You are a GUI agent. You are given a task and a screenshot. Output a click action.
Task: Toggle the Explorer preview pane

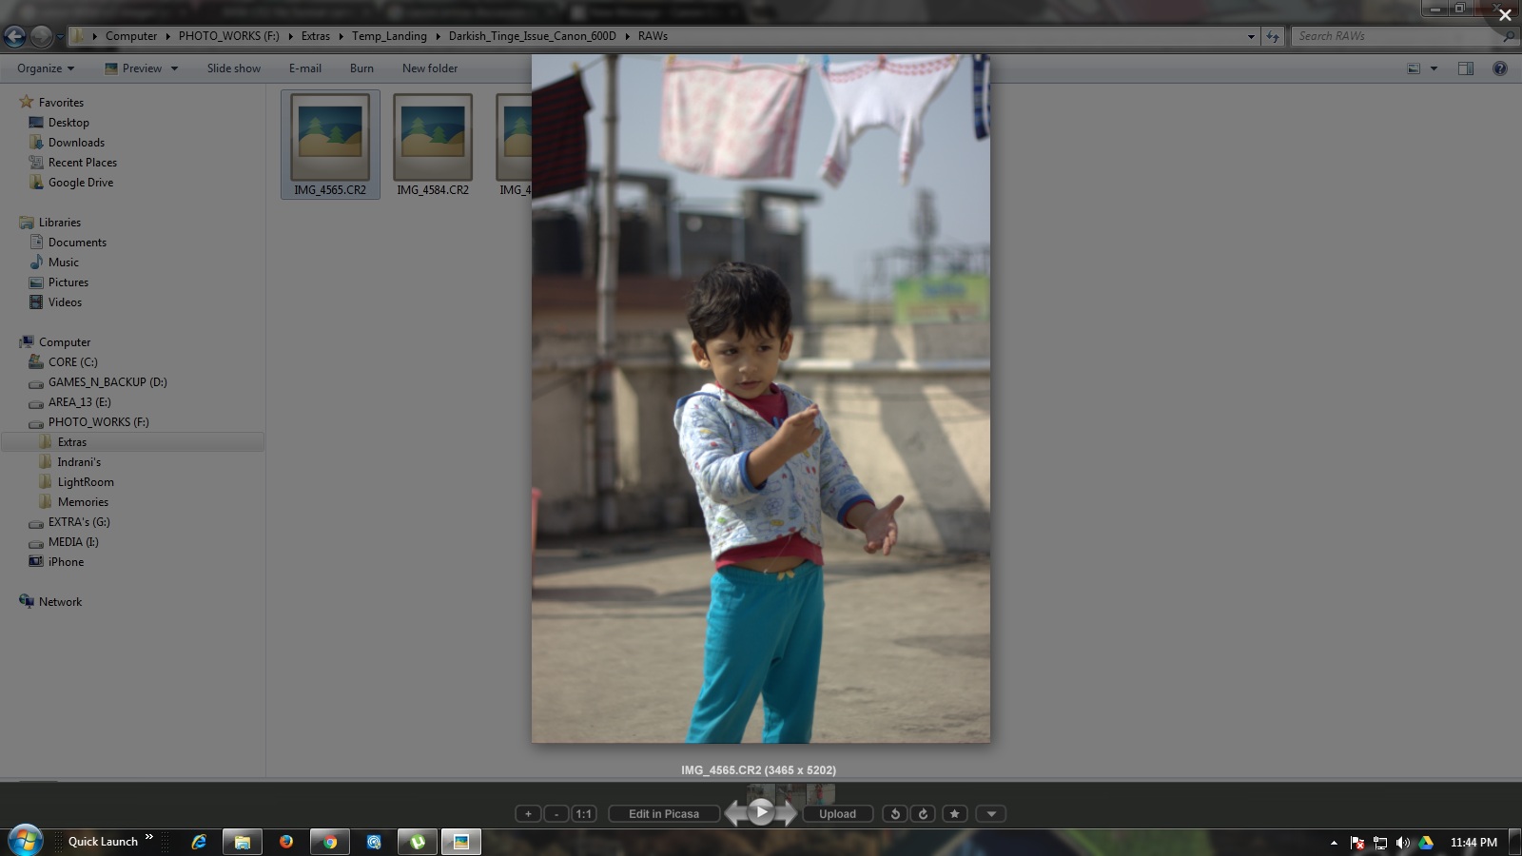coord(1465,68)
